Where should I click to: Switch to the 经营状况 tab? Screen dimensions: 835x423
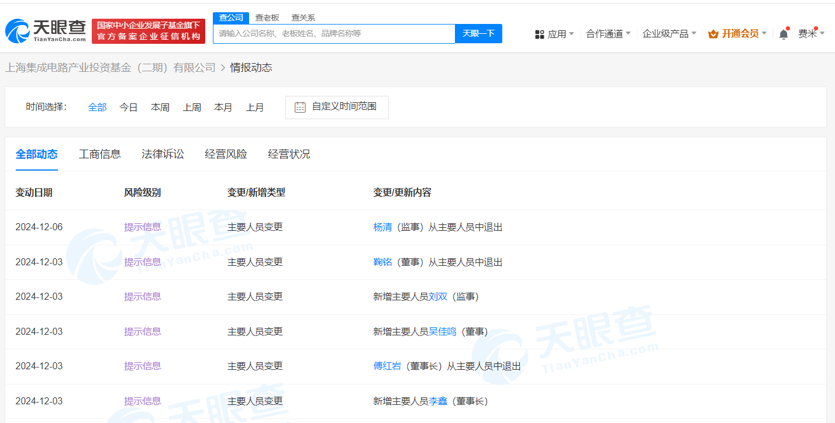coord(289,154)
